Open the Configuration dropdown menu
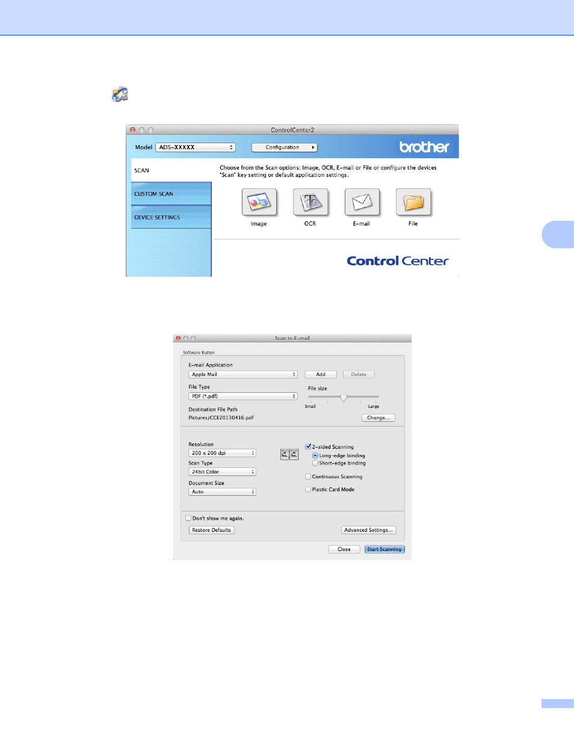 tap(284, 147)
